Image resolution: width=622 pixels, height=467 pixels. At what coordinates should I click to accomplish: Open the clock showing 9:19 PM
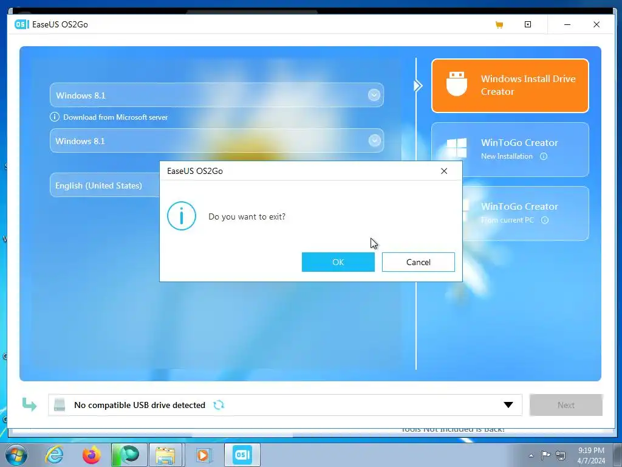591,455
